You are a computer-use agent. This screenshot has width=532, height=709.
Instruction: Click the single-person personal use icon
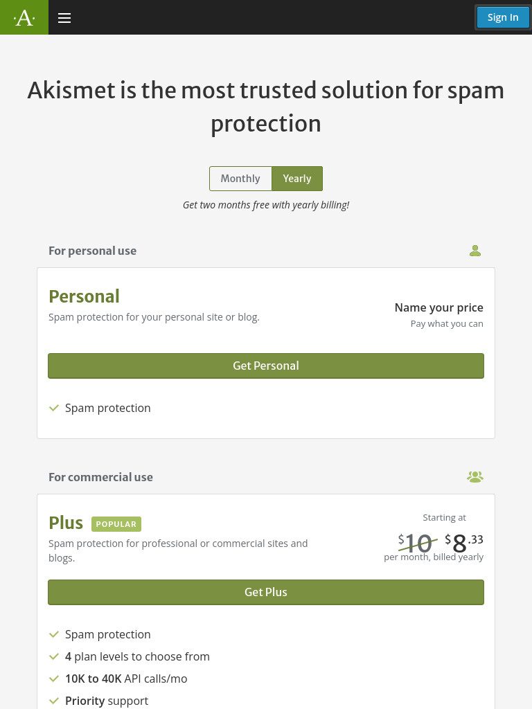(475, 251)
